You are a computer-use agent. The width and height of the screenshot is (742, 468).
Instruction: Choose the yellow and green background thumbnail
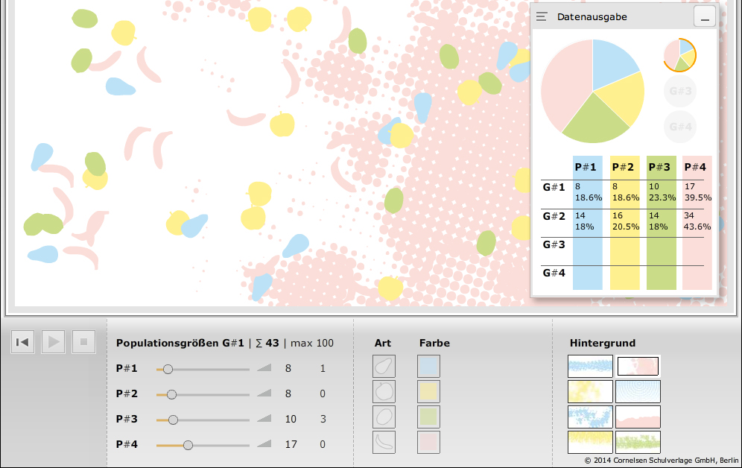point(638,443)
